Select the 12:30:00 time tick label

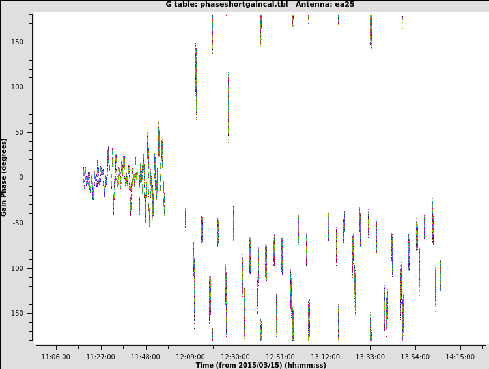coord(235,357)
